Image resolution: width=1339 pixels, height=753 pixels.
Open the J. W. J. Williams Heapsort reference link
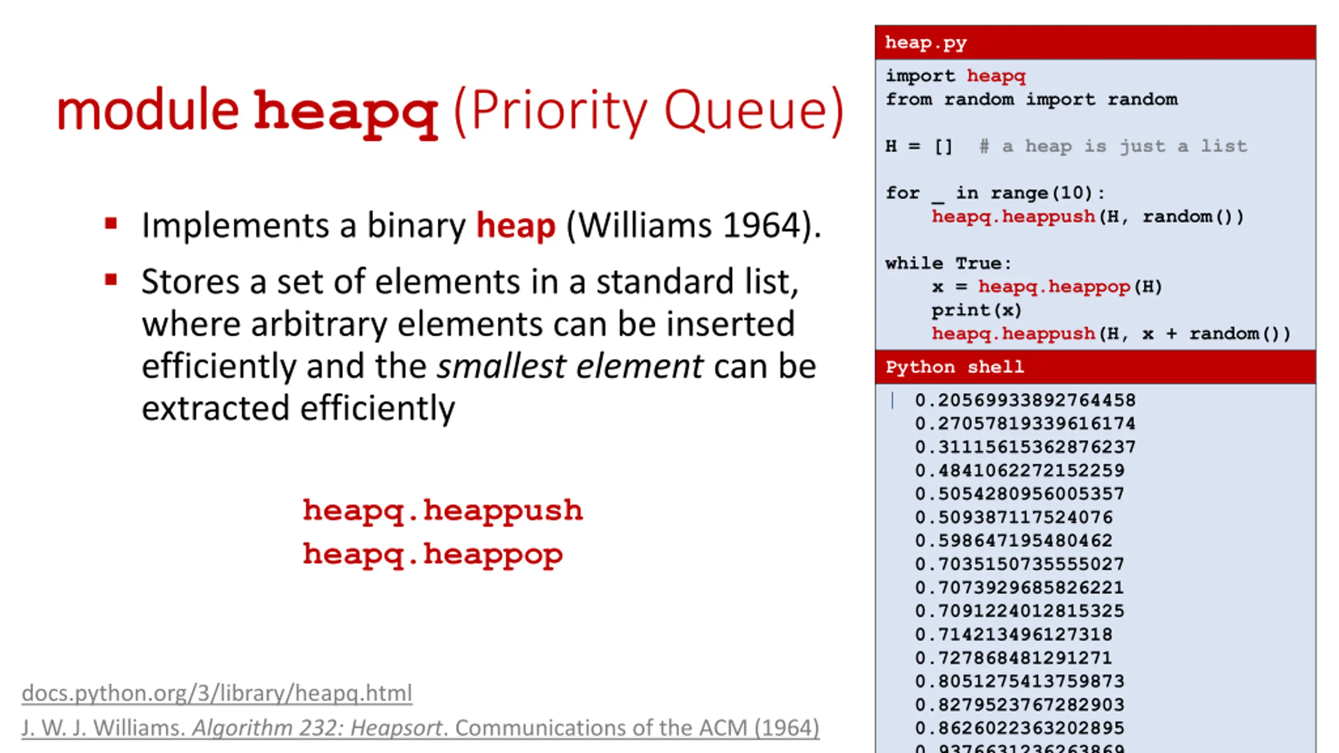(x=420, y=728)
